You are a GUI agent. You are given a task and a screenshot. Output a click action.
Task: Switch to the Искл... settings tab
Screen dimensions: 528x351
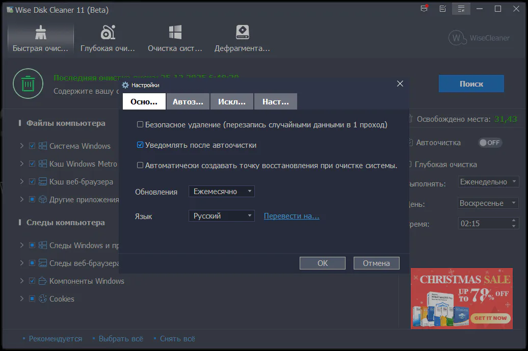click(x=232, y=101)
